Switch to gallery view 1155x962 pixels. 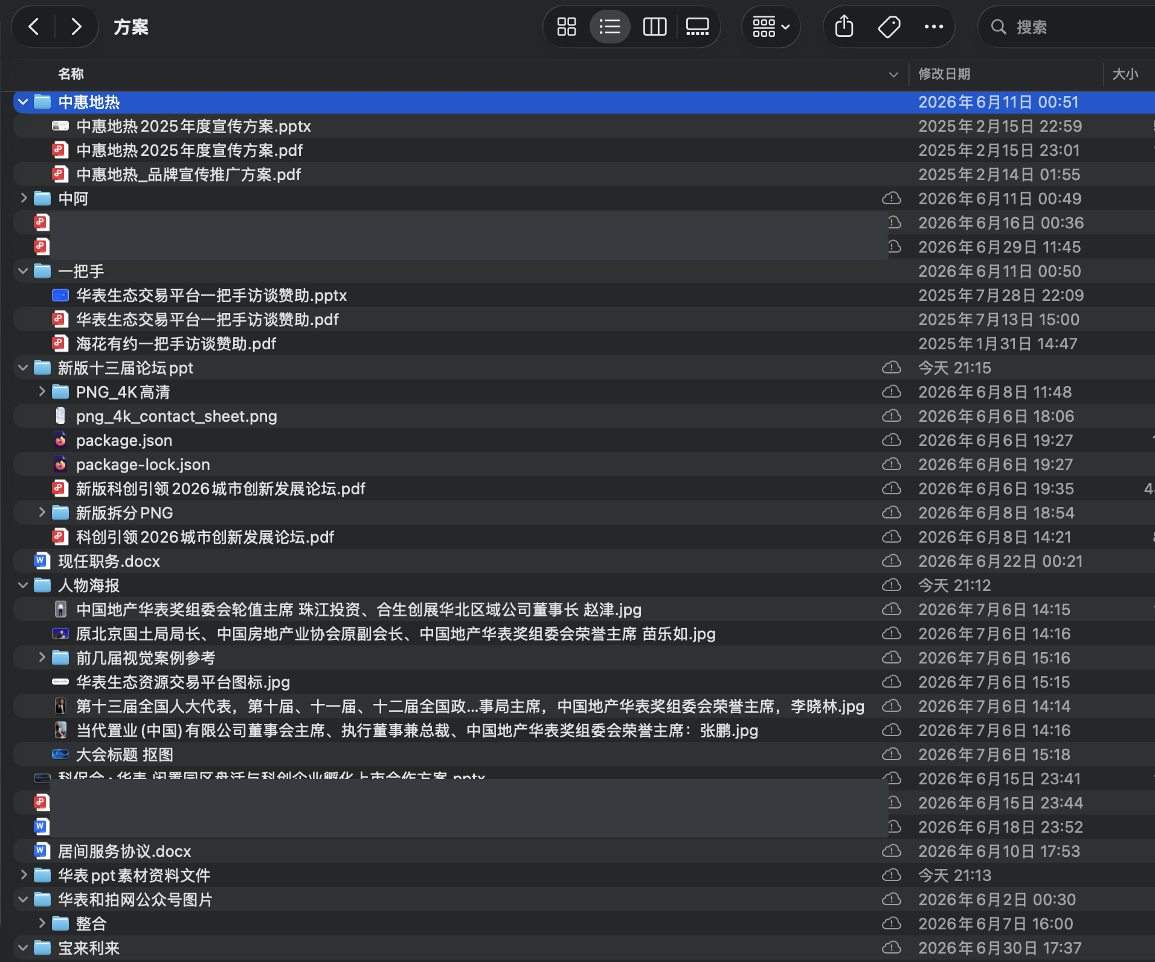point(697,27)
